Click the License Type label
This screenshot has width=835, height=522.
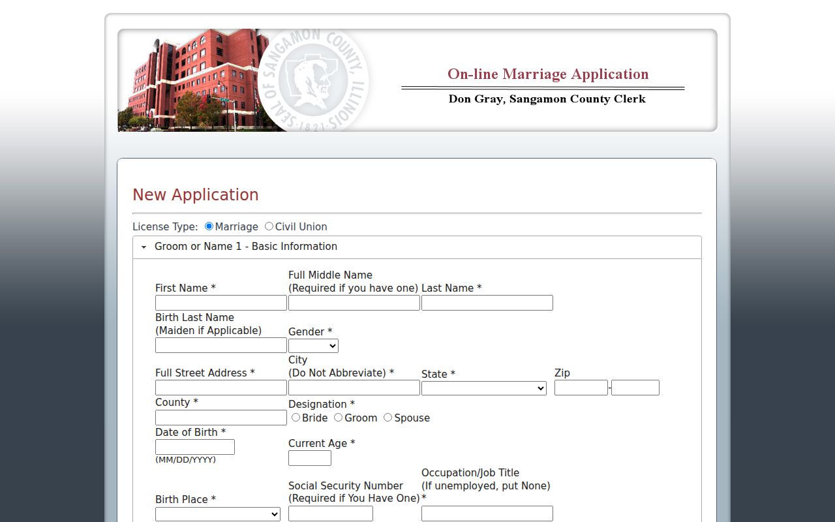(165, 227)
